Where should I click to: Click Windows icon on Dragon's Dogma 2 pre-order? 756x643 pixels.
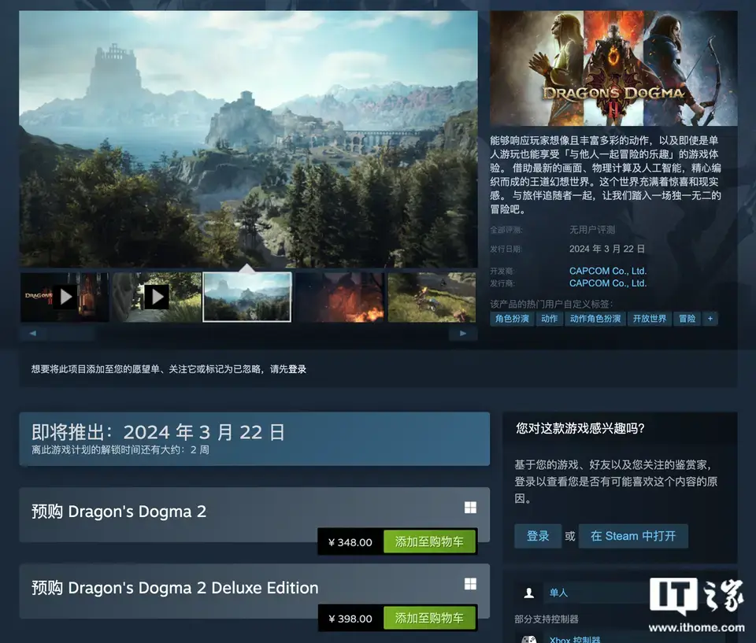[470, 508]
